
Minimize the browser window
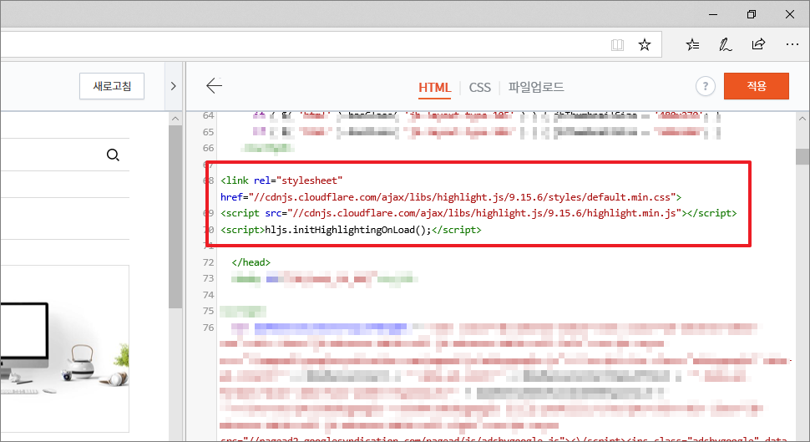(713, 14)
